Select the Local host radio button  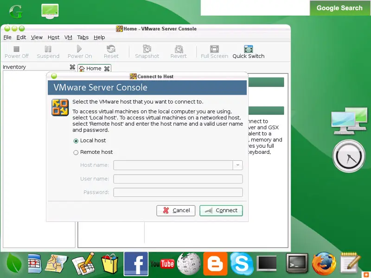click(76, 141)
